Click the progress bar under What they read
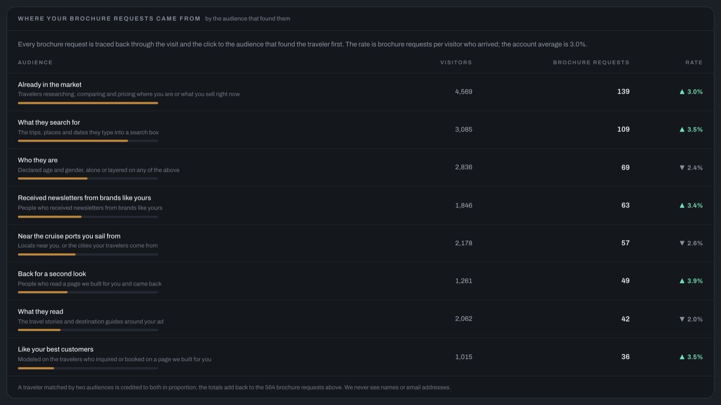This screenshot has width=721, height=405. coord(88,330)
